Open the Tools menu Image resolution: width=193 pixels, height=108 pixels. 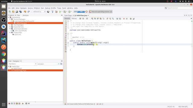pos(64,8)
